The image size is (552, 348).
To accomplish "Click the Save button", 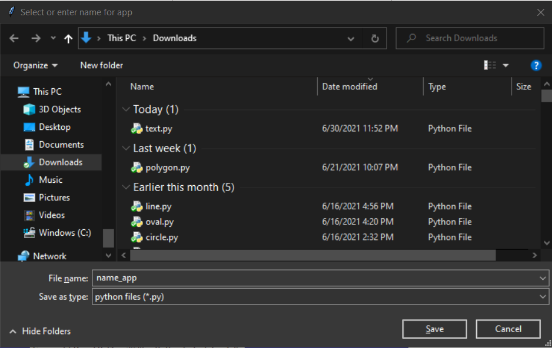I will point(434,329).
